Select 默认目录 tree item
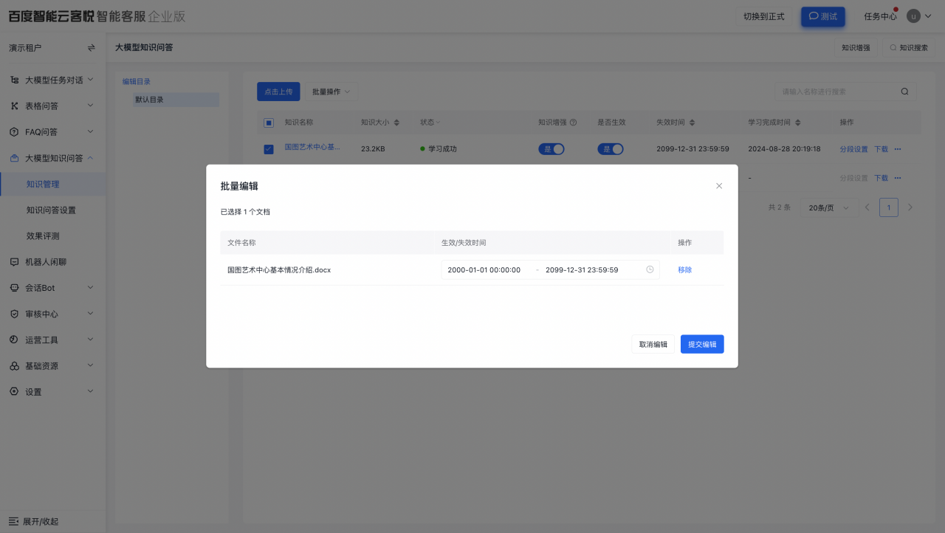The height and width of the screenshot is (533, 945). [x=176, y=100]
